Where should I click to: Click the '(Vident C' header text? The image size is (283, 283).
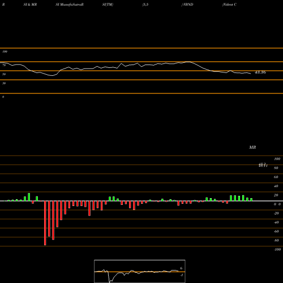pos(229,5)
